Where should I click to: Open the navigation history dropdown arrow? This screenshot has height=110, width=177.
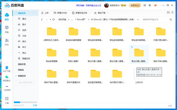50,20
